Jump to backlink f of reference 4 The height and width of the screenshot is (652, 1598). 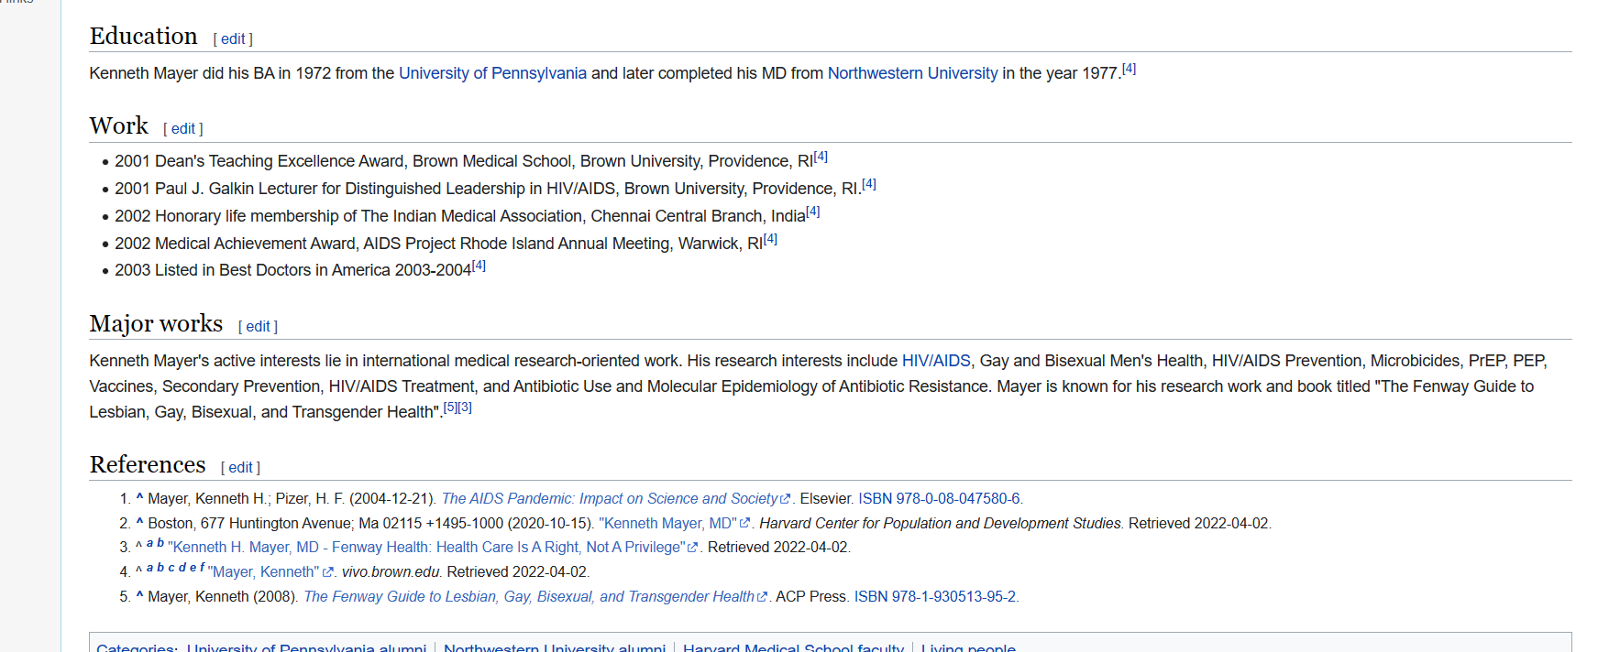pos(202,568)
